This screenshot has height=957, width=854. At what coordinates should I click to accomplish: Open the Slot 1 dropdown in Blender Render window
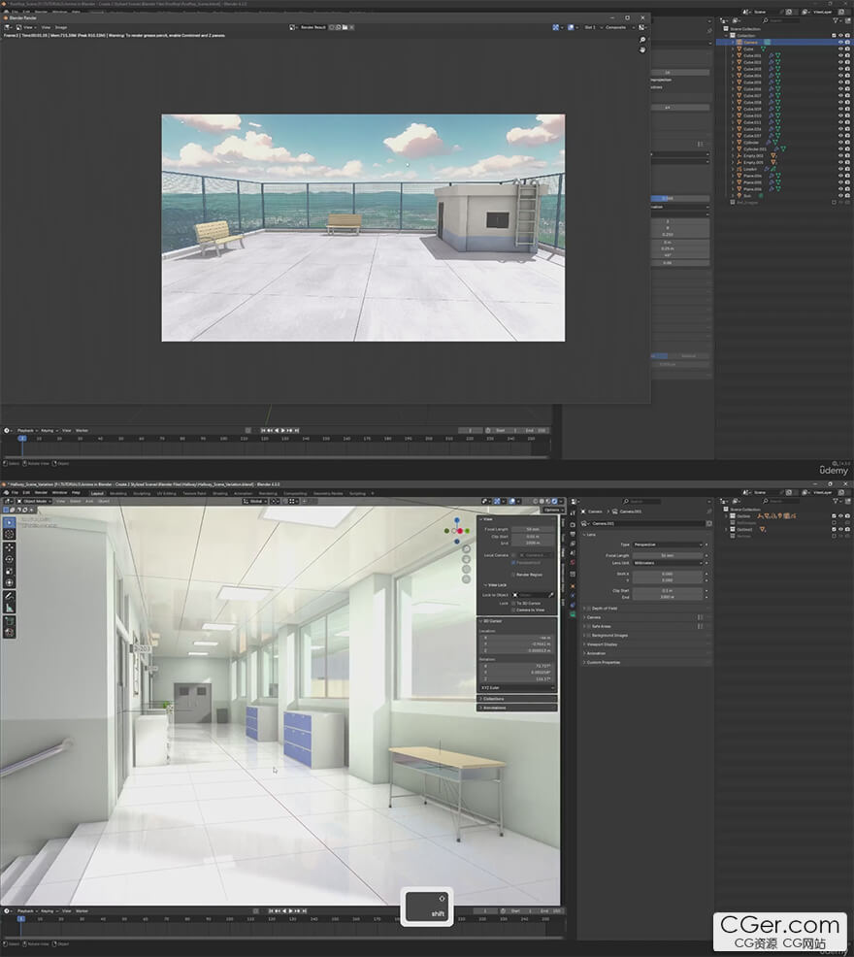(592, 27)
